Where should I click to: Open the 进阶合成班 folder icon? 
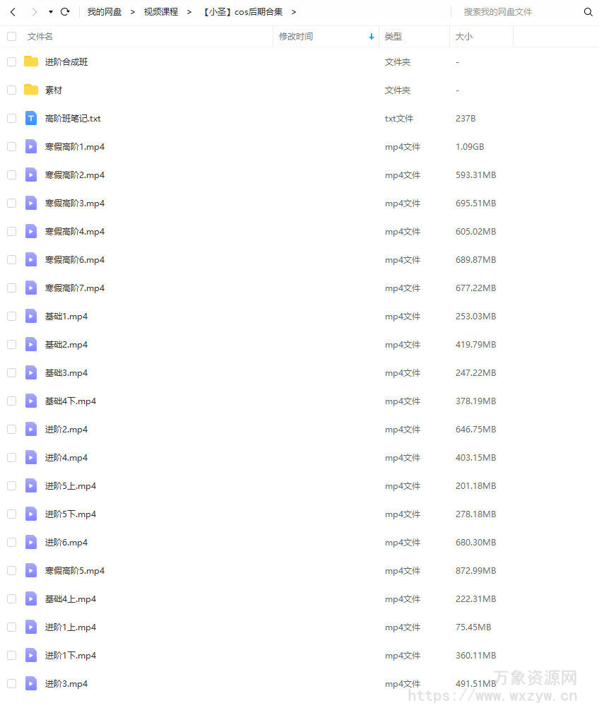point(31,61)
